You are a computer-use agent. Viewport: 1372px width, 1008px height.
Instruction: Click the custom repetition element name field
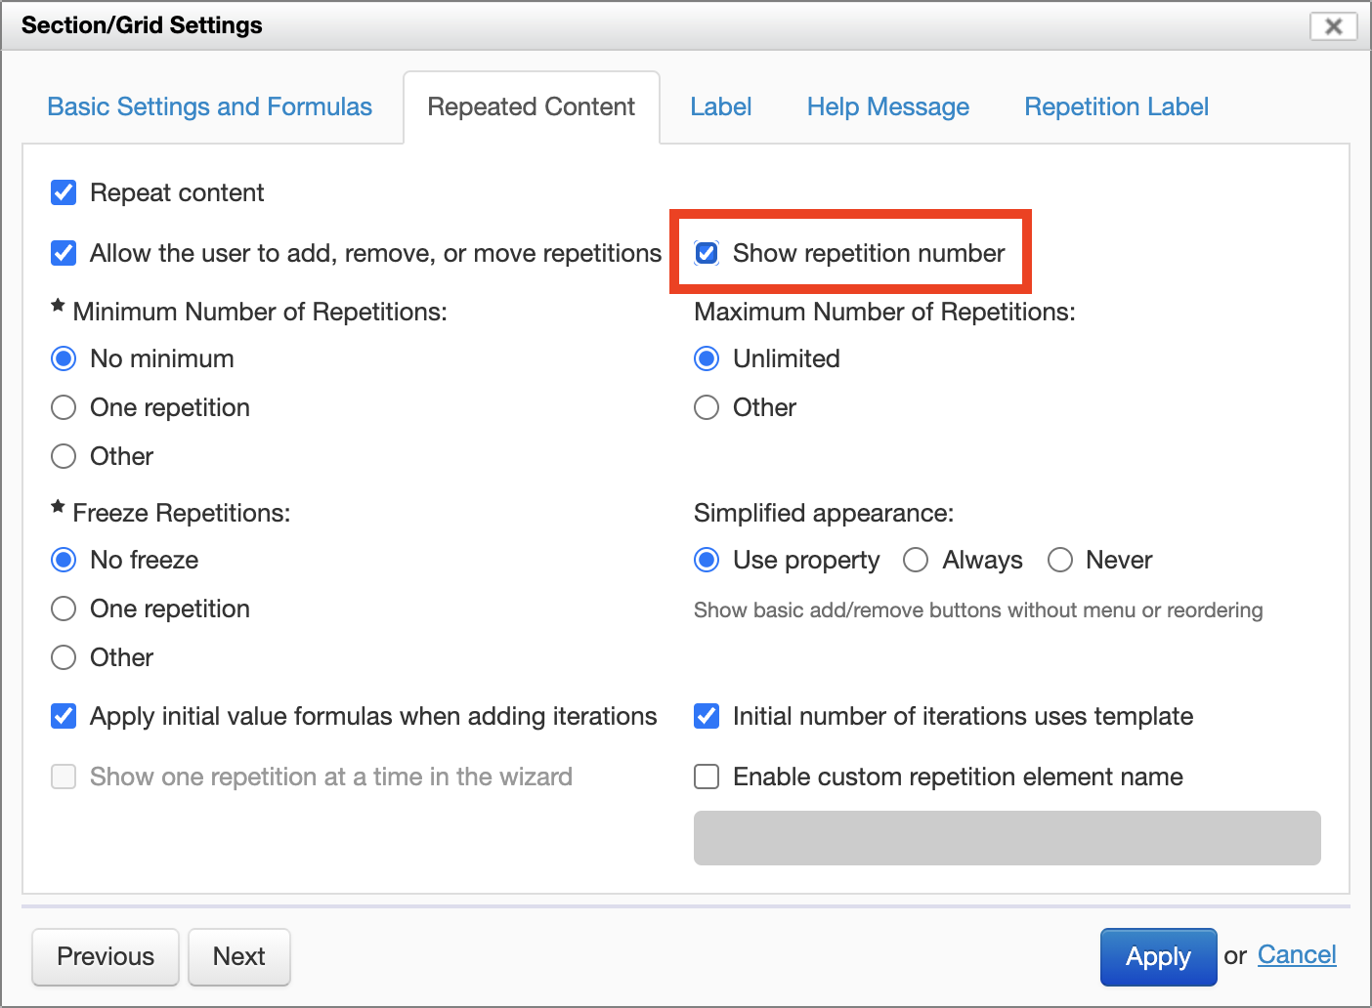pos(1008,838)
